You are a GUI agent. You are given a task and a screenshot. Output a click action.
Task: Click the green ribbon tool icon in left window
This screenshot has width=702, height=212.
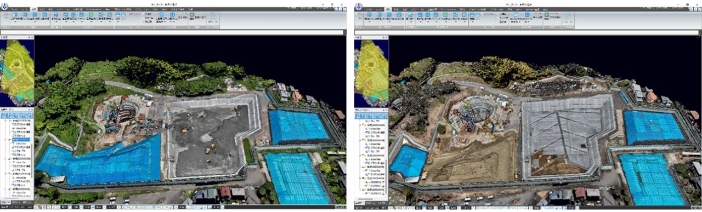(91, 15)
